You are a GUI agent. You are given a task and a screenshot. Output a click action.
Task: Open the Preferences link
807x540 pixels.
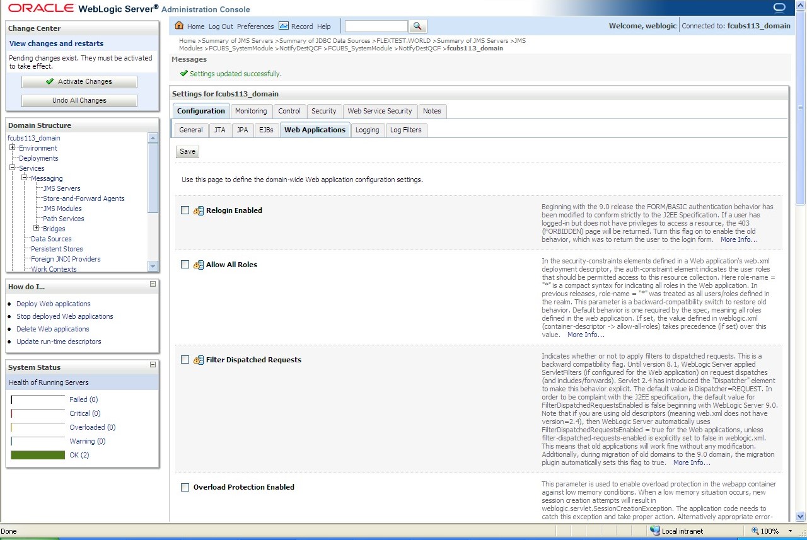[255, 26]
